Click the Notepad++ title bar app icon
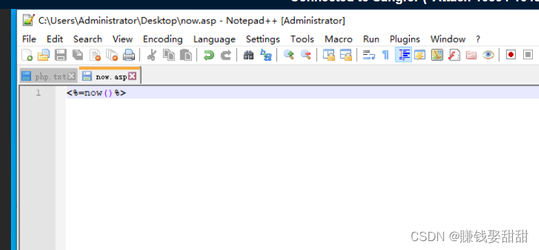Screen dimensions: 539x250 point(29,21)
